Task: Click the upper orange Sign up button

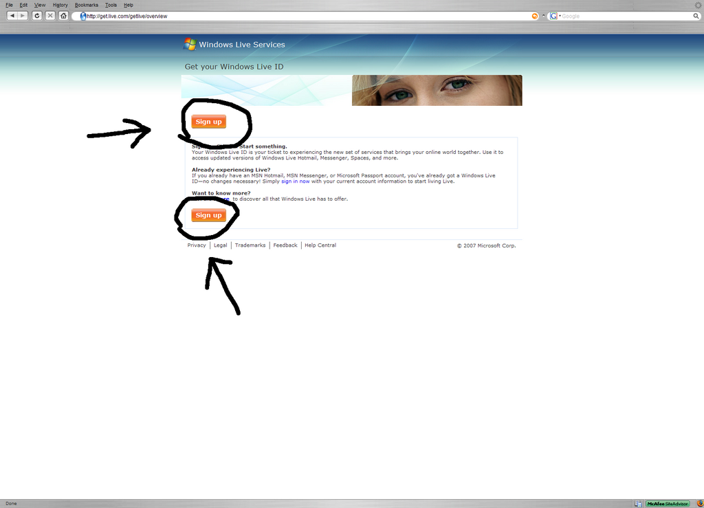Action: 209,122
